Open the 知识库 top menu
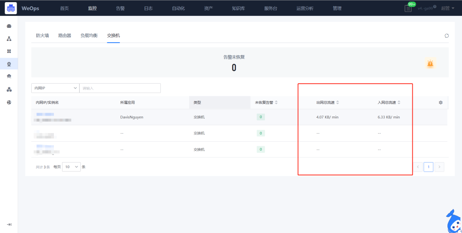 click(238, 9)
